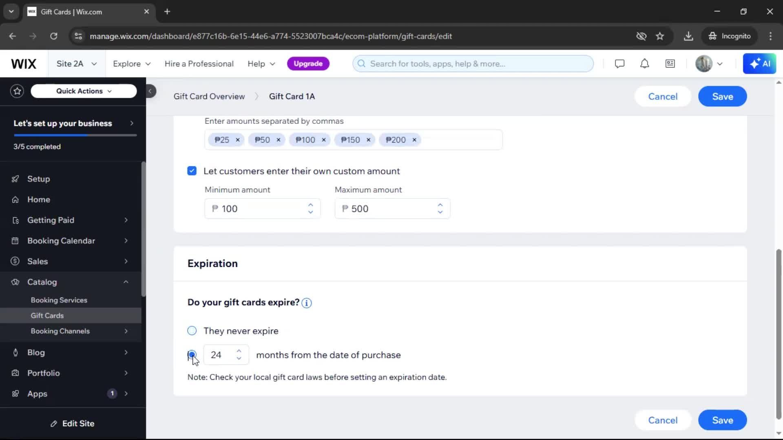Open browser downloads icon
The height and width of the screenshot is (440, 783).
688,36
